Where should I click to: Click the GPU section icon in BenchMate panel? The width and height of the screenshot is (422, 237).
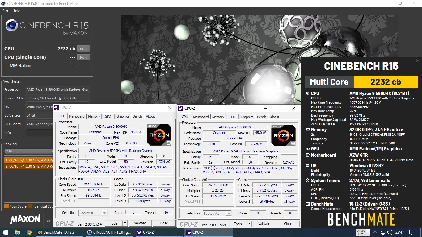[307, 149]
